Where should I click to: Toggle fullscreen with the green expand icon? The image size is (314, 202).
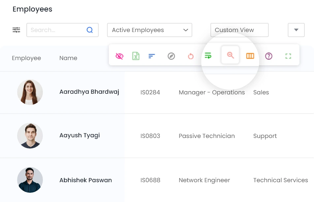[x=288, y=56]
